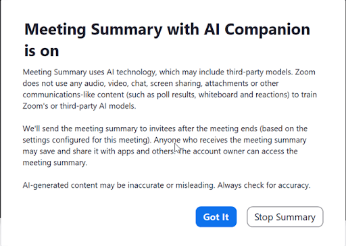
Task: Click the "We'll send the meeting summary" paragraph
Action: [165, 145]
